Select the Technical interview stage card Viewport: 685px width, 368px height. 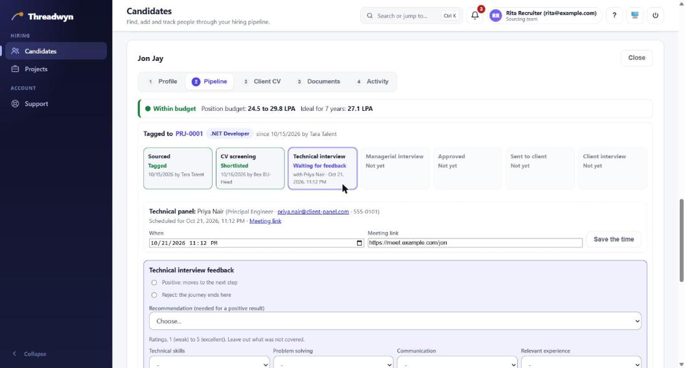(322, 168)
